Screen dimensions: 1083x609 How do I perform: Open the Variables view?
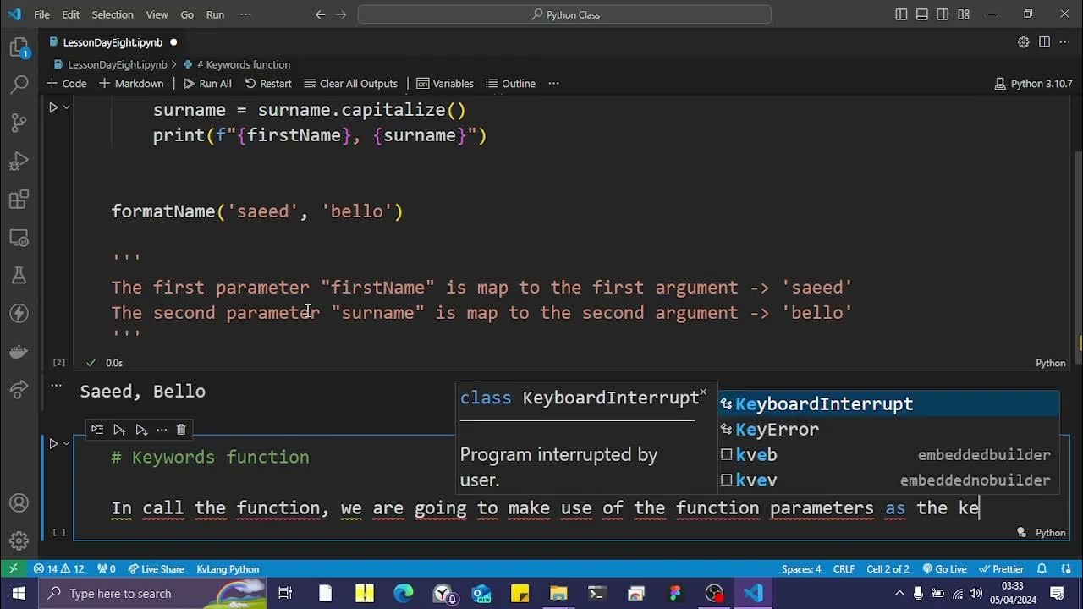[x=445, y=84]
